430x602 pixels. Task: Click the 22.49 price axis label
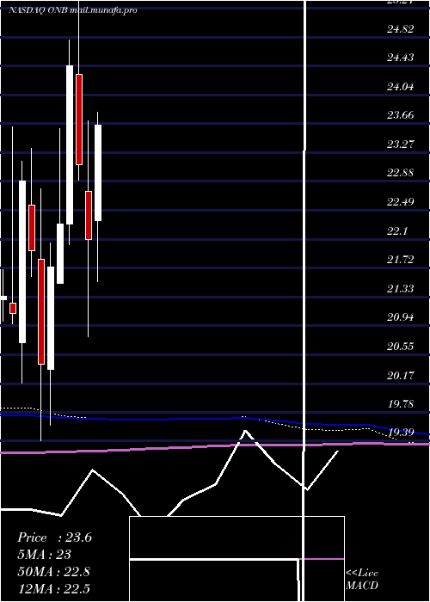[x=400, y=201]
